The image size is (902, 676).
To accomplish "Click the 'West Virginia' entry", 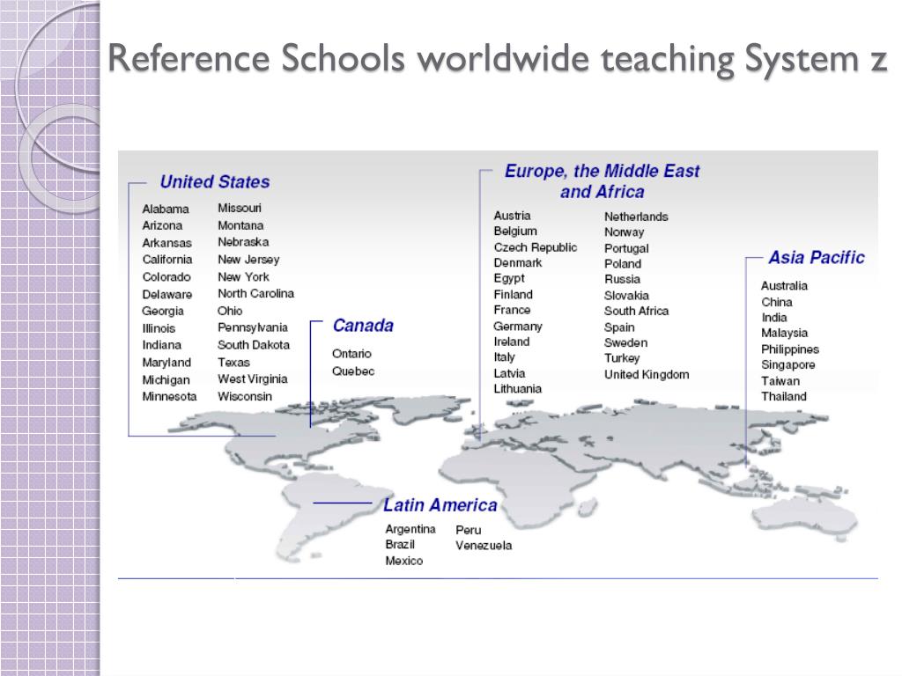I will [x=253, y=378].
